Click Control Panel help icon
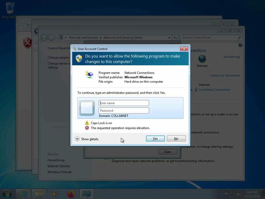 [x=240, y=45]
